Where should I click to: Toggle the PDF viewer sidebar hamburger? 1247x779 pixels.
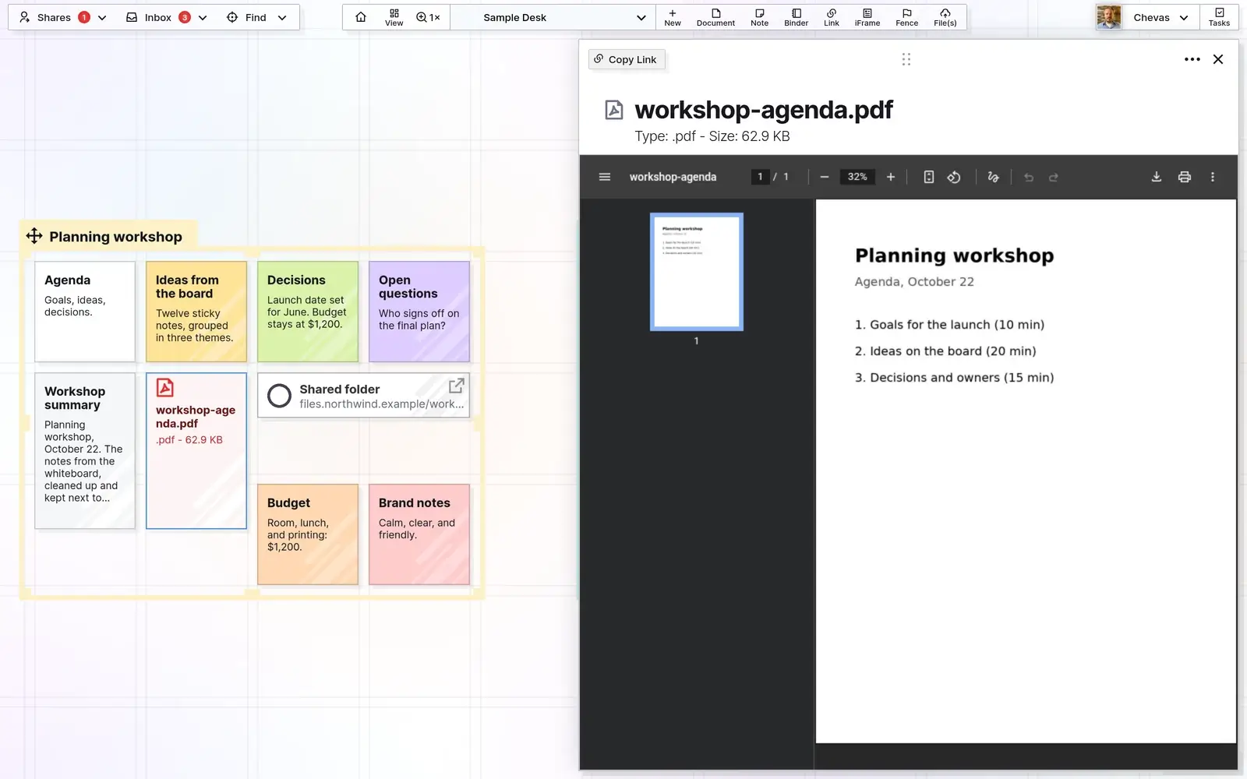[604, 177]
